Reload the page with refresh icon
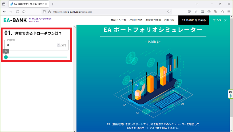 [x=17, y=12]
